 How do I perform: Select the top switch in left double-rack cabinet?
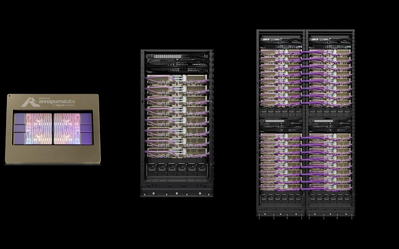click(281, 39)
